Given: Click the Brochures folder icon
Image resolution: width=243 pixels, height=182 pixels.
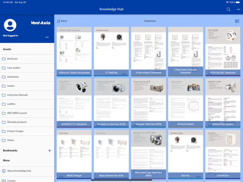Looking at the screenshot, I should pos(4,59).
